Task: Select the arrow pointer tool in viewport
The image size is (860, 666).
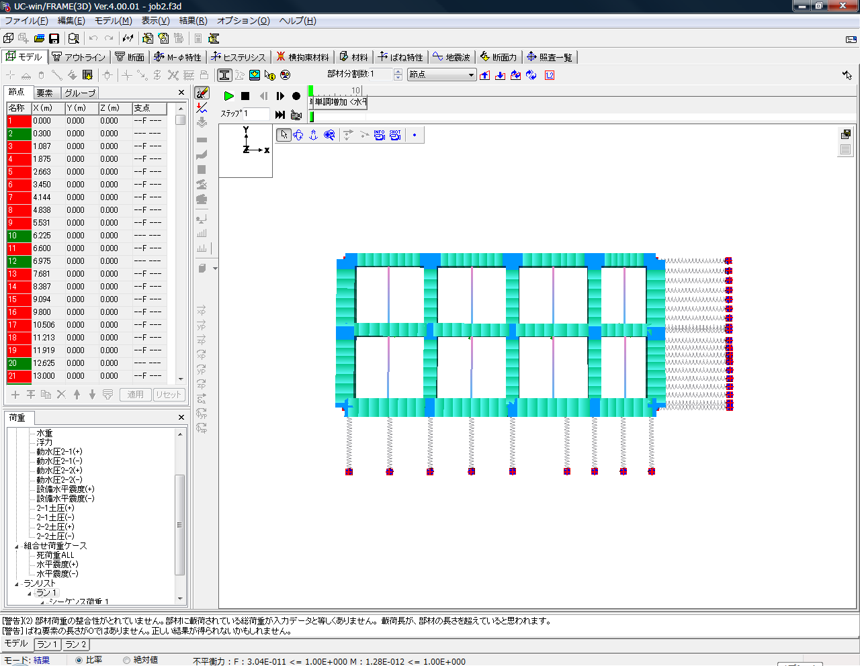Action: coord(284,135)
